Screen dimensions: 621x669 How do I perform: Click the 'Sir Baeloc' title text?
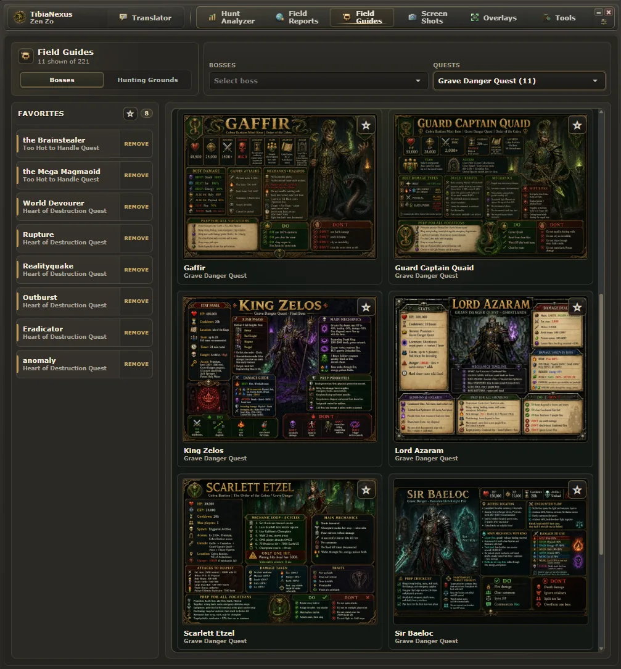point(414,633)
